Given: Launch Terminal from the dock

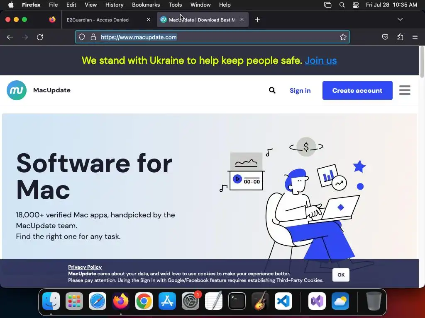Looking at the screenshot, I should (x=237, y=301).
